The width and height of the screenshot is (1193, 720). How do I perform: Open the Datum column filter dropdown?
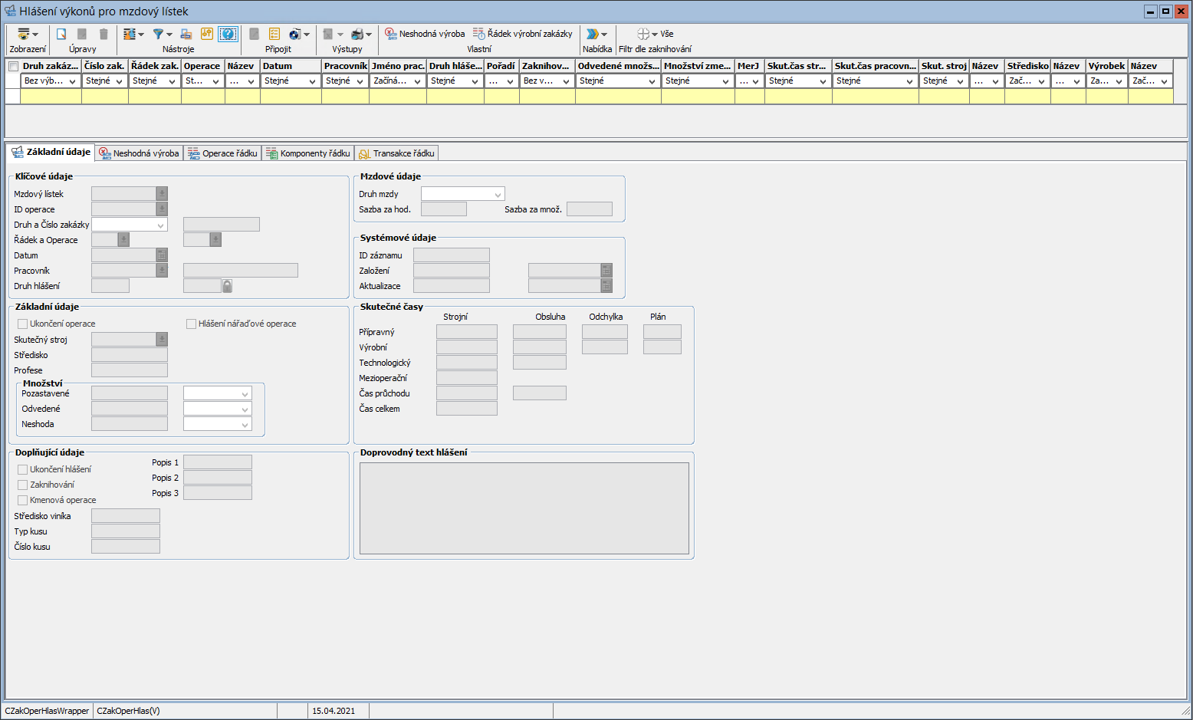tap(312, 81)
